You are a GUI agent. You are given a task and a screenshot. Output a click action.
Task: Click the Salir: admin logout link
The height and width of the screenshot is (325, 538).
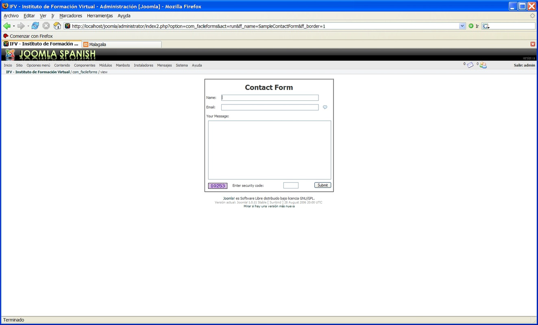(525, 65)
